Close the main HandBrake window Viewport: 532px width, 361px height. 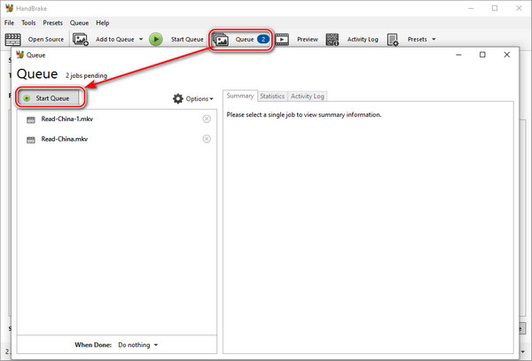pyautogui.click(x=519, y=8)
